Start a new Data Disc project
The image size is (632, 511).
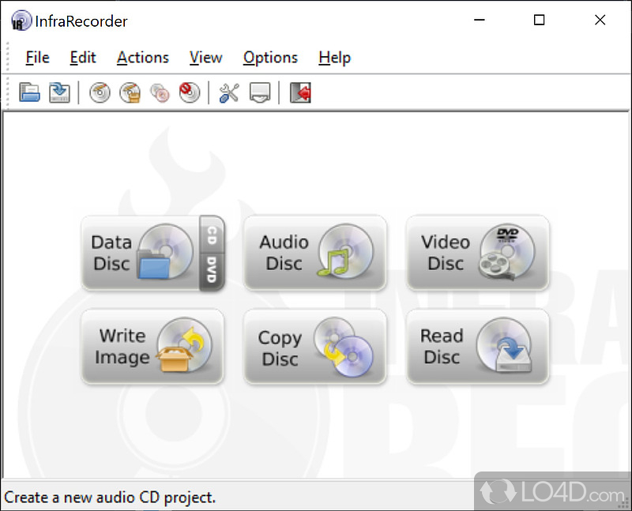point(141,253)
